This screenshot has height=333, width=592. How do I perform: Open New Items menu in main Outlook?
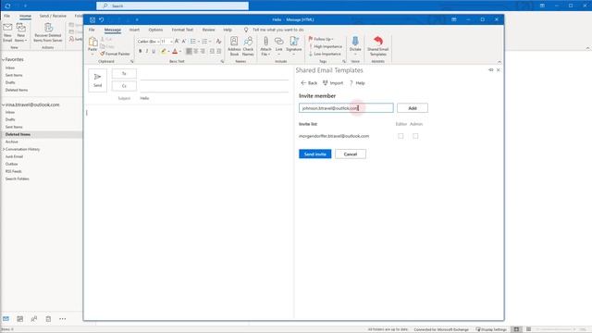(x=20, y=32)
